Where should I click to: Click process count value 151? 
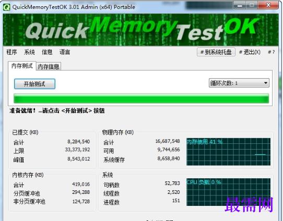(176, 201)
